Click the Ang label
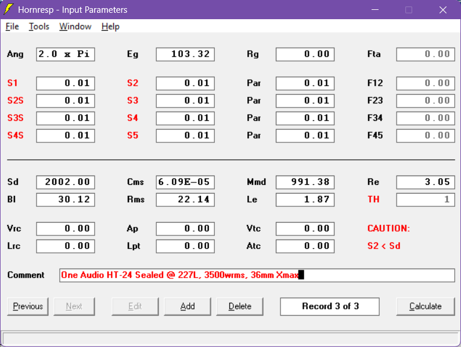Image resolution: width=461 pixels, height=347 pixels. 15,54
